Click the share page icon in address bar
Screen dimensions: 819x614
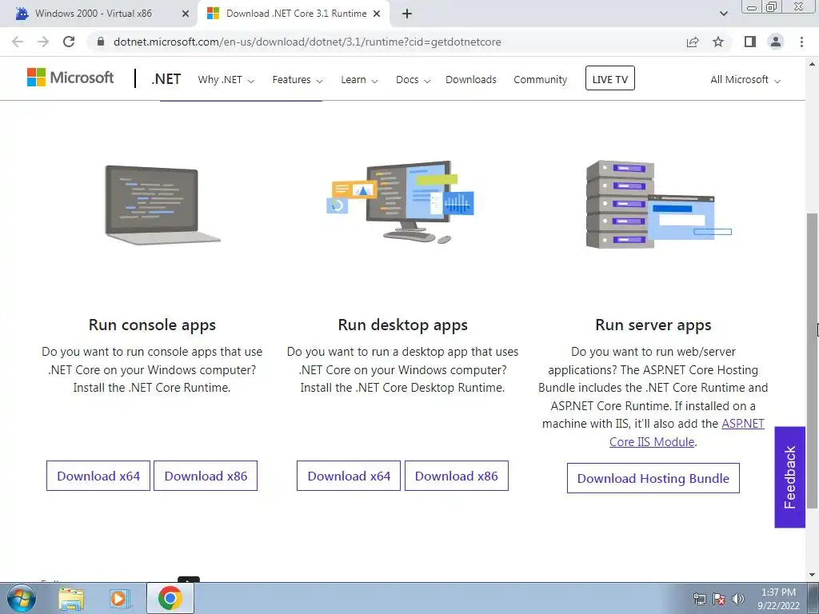point(693,42)
